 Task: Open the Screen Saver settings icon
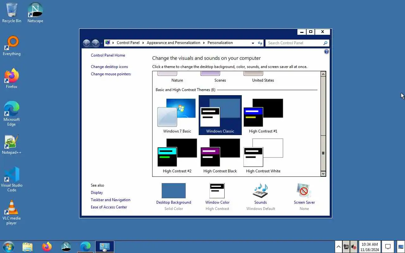304,191
